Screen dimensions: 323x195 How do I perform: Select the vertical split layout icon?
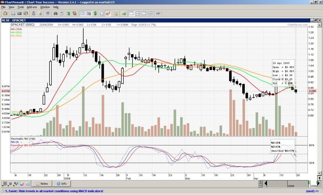144,13
